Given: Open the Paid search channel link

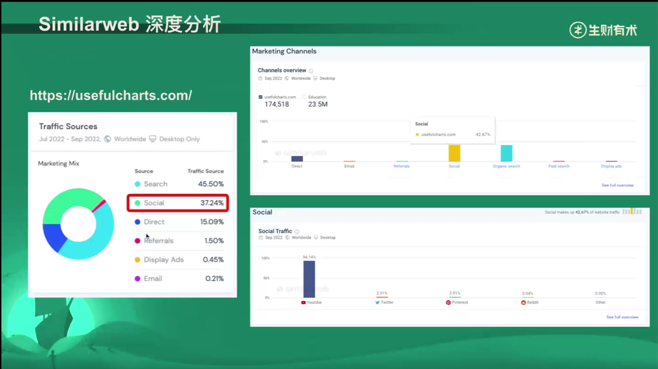Looking at the screenshot, I should pos(559,166).
